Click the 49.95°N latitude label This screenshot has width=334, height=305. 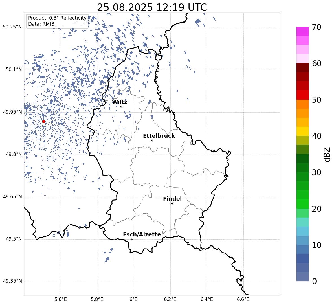point(13,112)
